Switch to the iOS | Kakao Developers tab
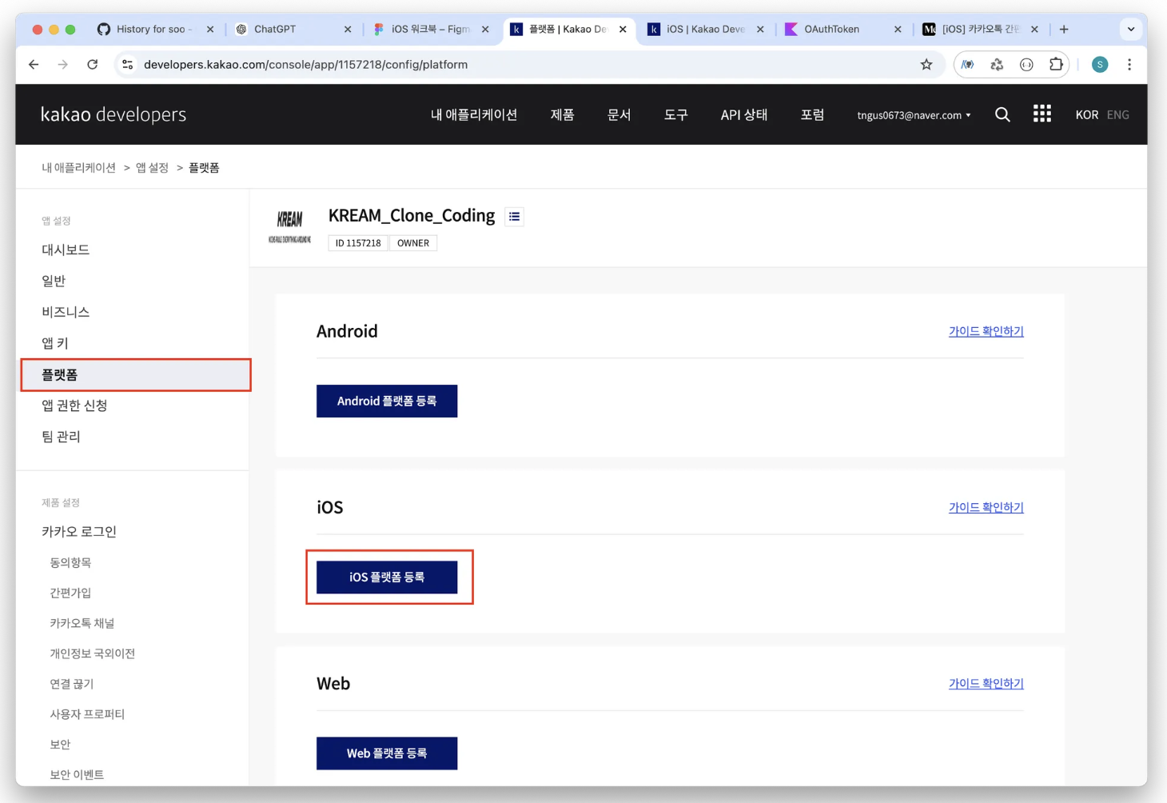This screenshot has width=1167, height=803. tap(705, 29)
